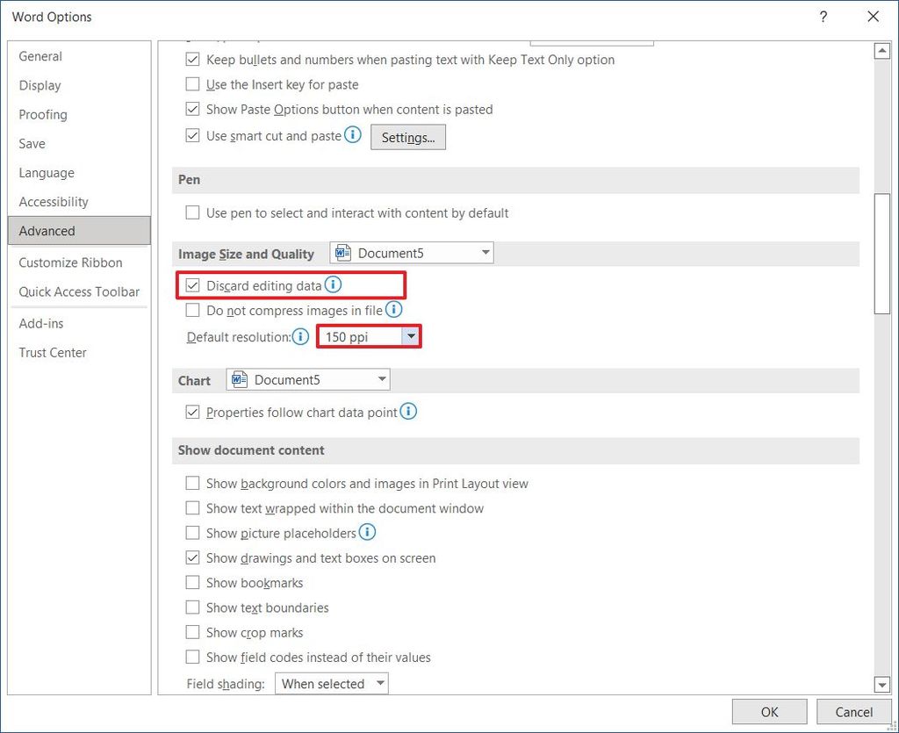Screen dimensions: 899x733
Task: Click the info icon beside Default resolution
Action: coord(300,337)
